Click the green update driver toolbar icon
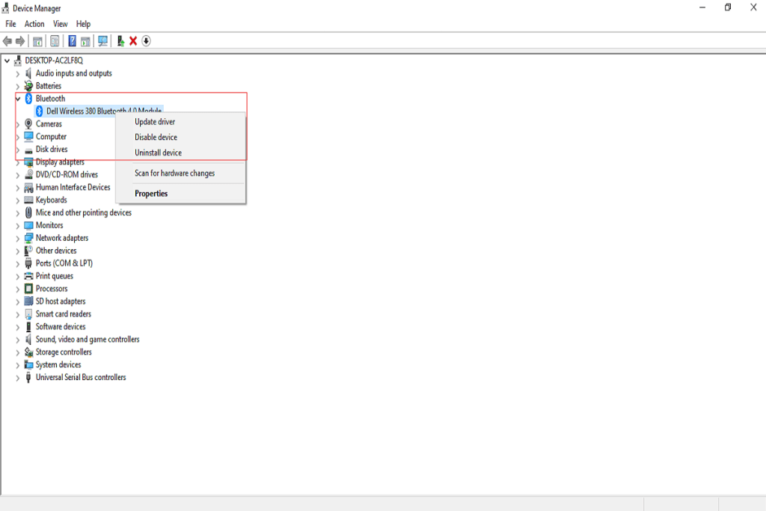Screen dimensions: 766x511 coord(120,41)
